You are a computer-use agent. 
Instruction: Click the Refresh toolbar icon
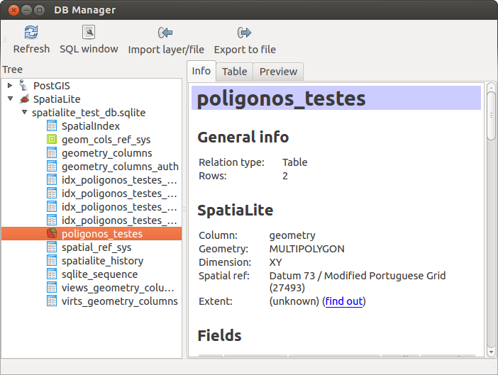[x=31, y=33]
